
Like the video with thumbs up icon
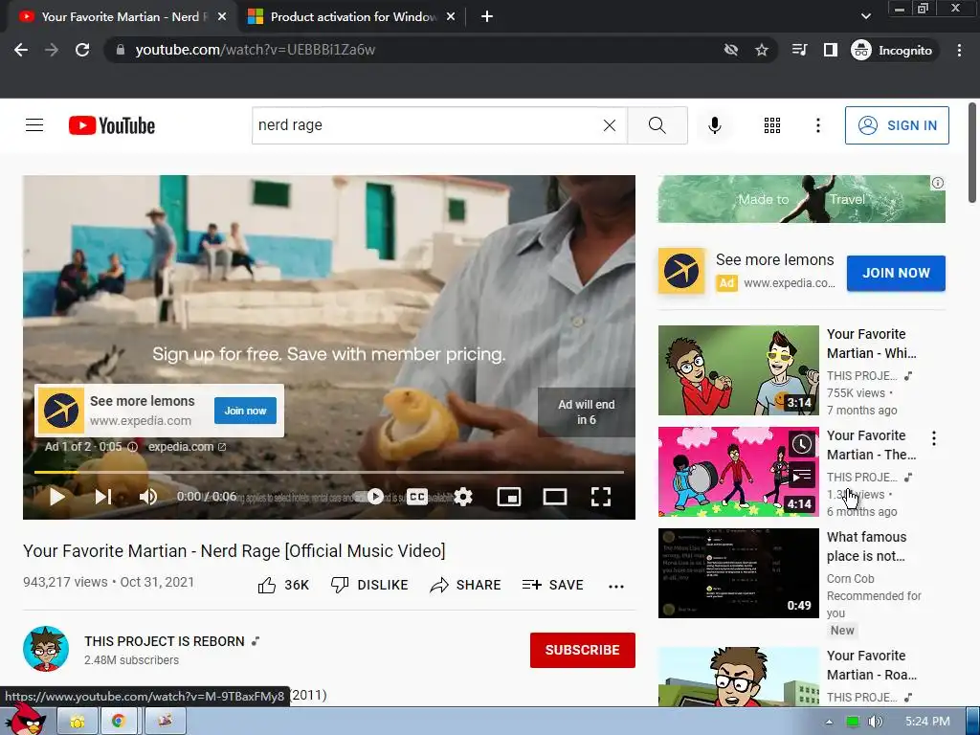click(267, 585)
